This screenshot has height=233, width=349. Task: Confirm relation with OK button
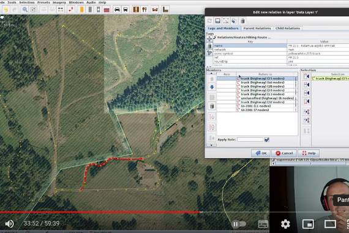(x=261, y=153)
